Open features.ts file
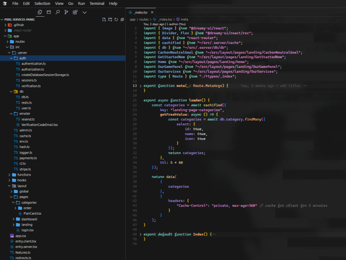The height and width of the screenshot is (260, 346). pos(23,252)
